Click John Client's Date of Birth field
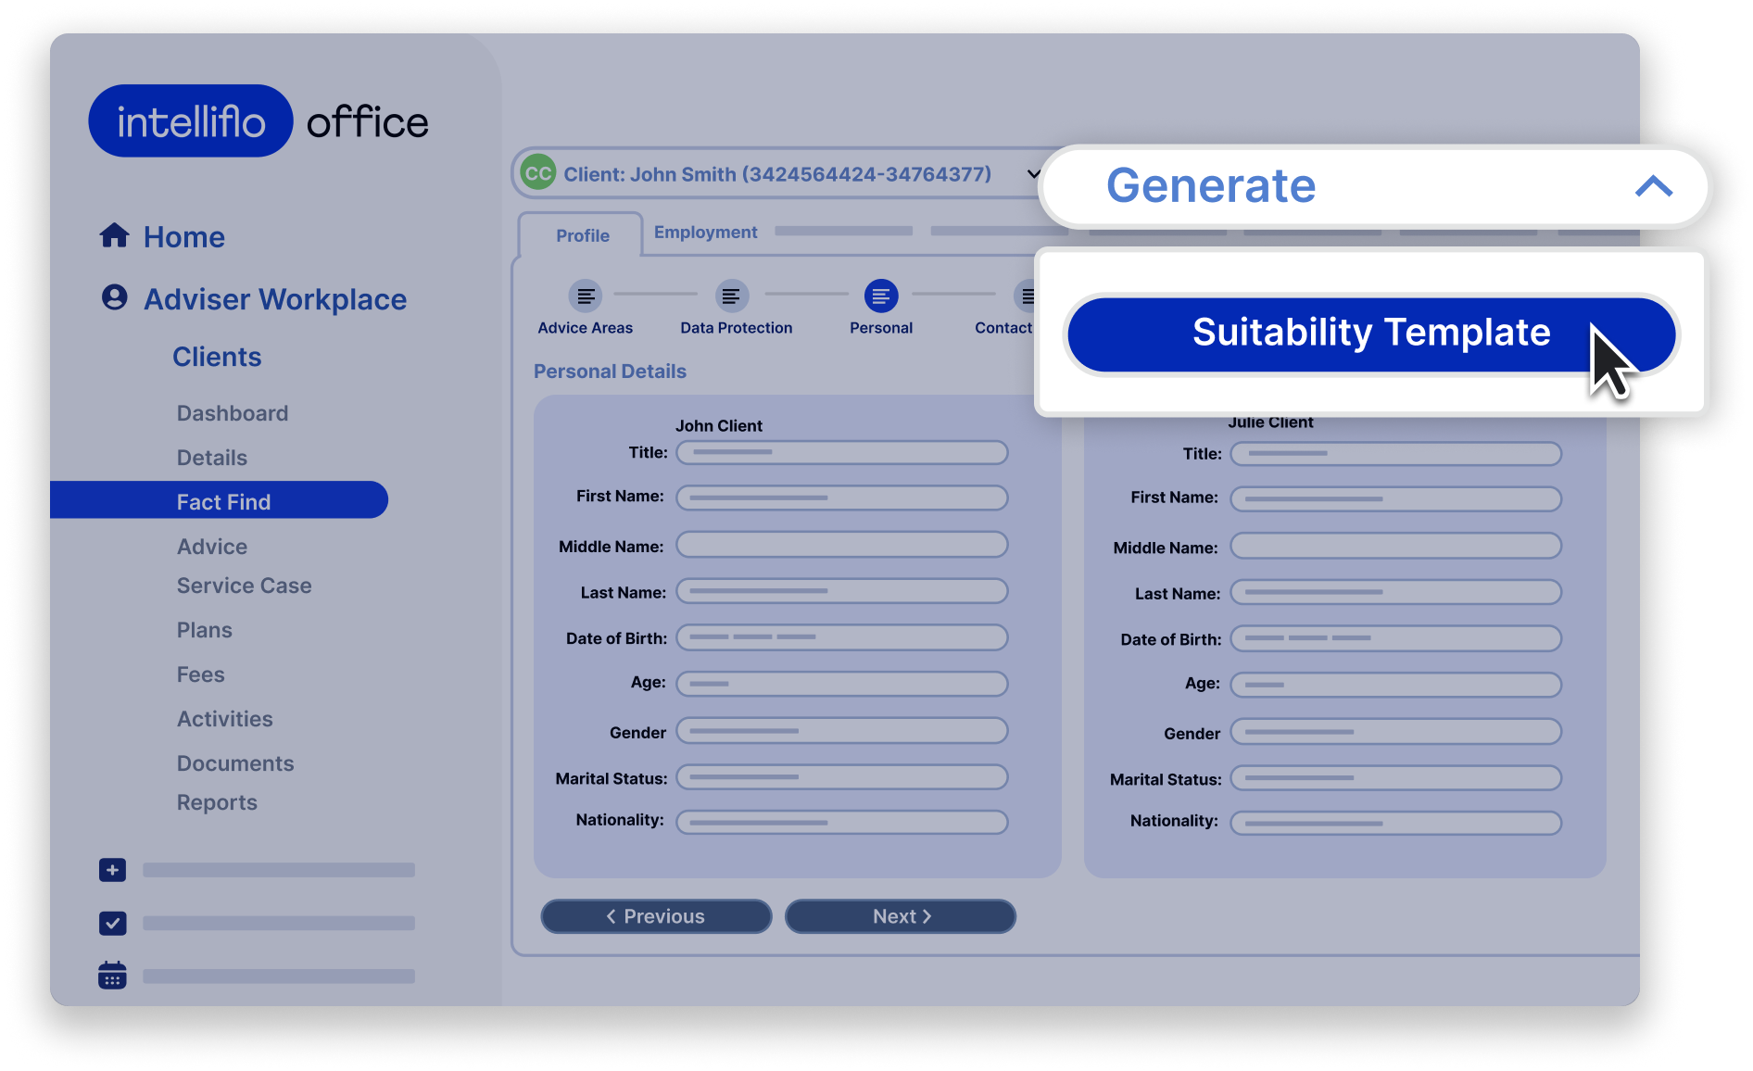This screenshot has width=1753, height=1071. click(842, 637)
